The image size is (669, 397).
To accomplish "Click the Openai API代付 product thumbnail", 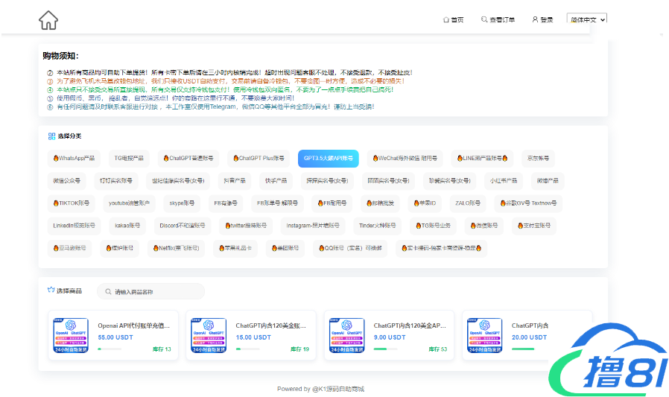I will point(71,335).
